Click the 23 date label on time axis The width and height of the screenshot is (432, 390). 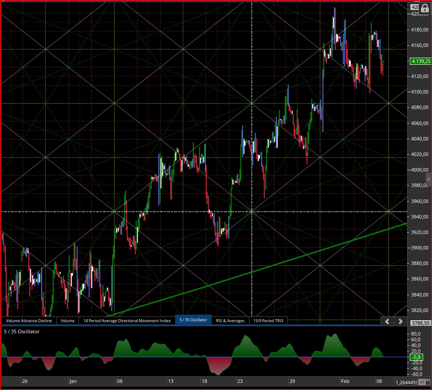[x=240, y=381]
